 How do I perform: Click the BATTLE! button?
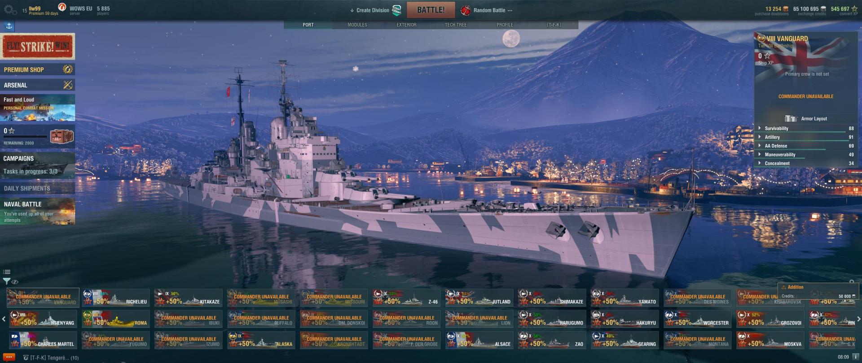[431, 10]
